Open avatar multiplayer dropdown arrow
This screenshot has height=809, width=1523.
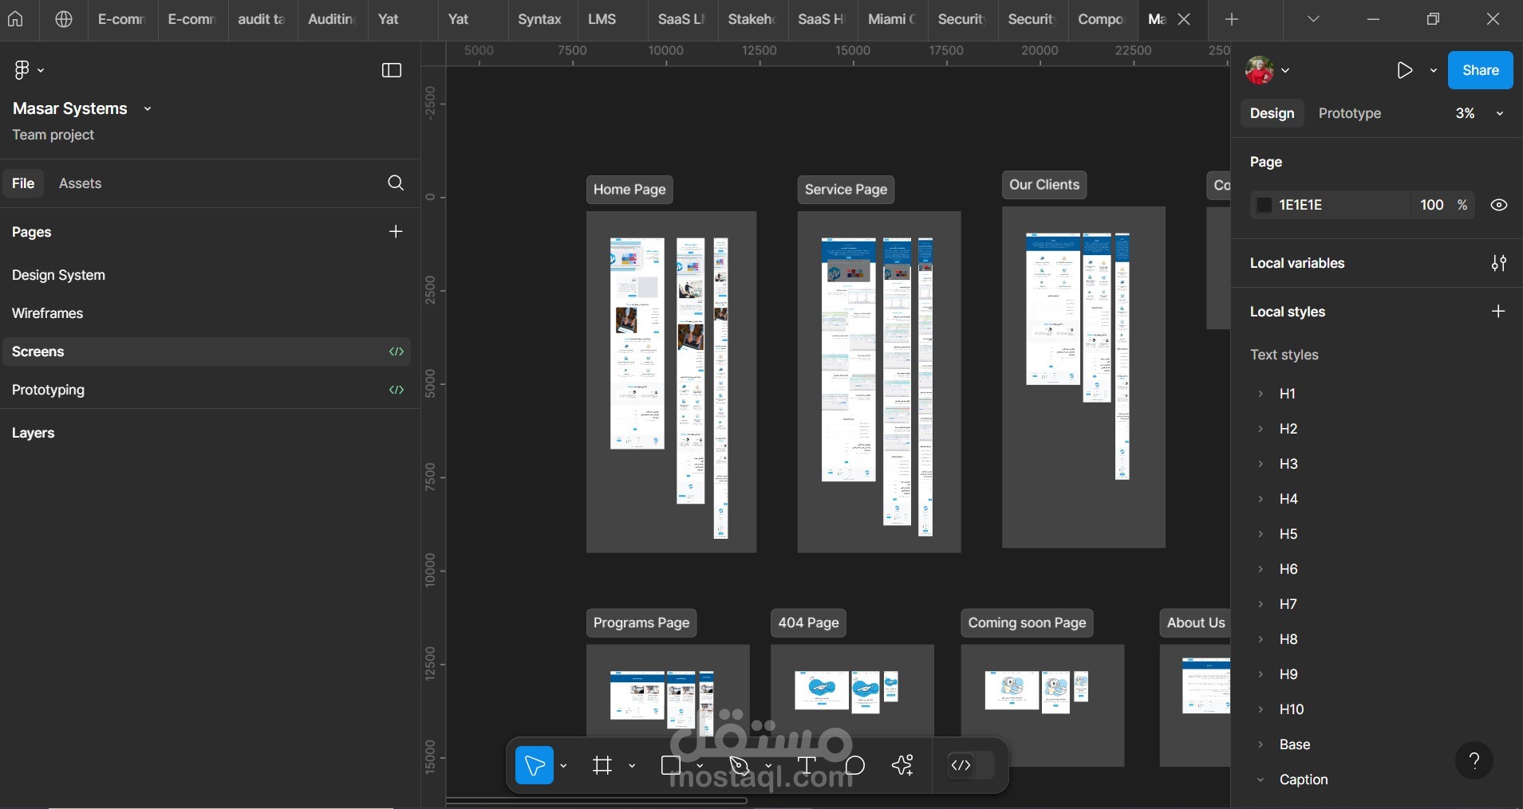[1285, 70]
